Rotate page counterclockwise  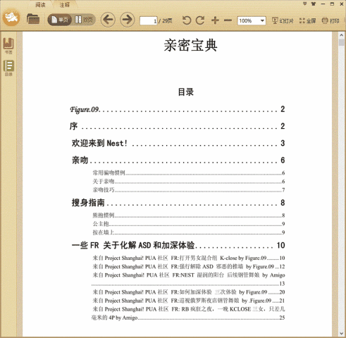pyautogui.click(x=187, y=20)
